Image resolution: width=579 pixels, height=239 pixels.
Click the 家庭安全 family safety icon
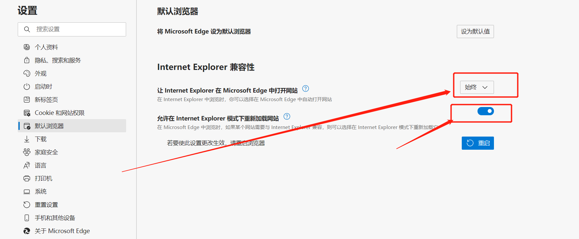[27, 152]
